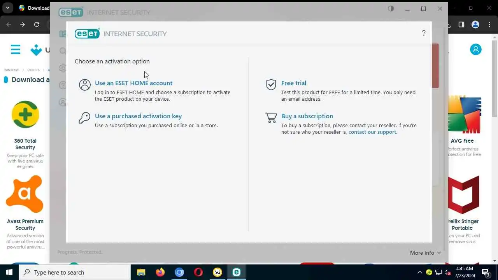Open the Chrome three-dot menu
The height and width of the screenshot is (280, 498).
click(489, 24)
